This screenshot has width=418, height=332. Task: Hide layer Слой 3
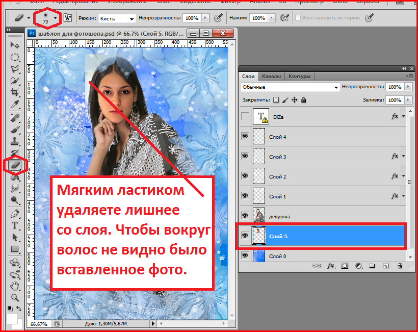tap(245, 156)
